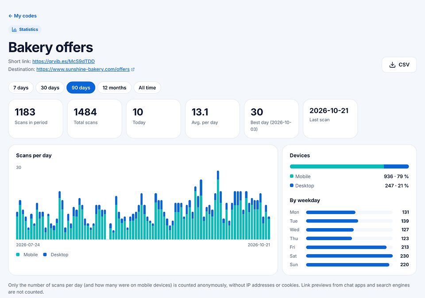
Task: Click the Mobile legend swatch under chart
Action: 18,255
